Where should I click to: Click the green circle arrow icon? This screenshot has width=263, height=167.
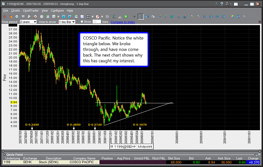click(126, 16)
